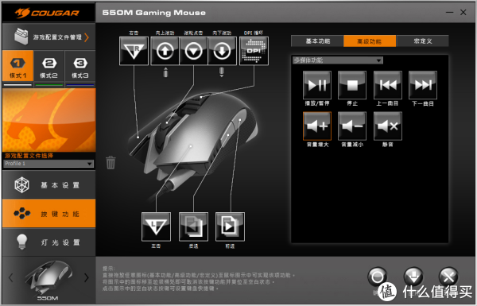Switch to Mode 1 profile
Viewport: 477px width, 306px height.
click(x=17, y=68)
